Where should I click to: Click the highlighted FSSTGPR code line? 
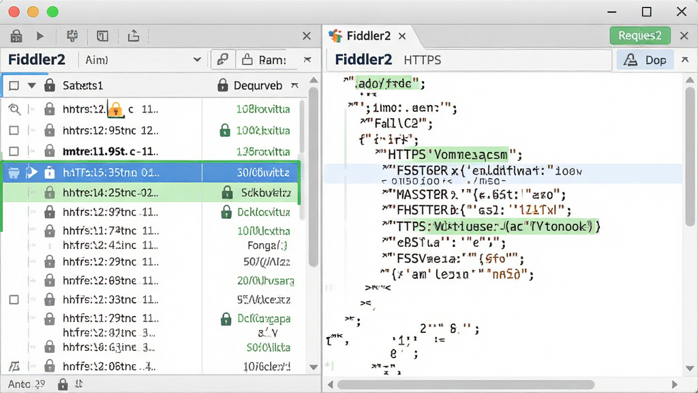pyautogui.click(x=503, y=171)
